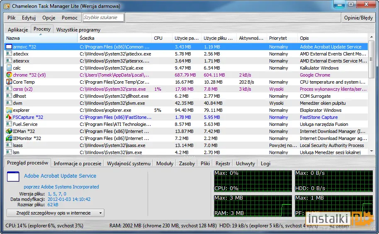Switch to the Zasoby tab

point(187,164)
